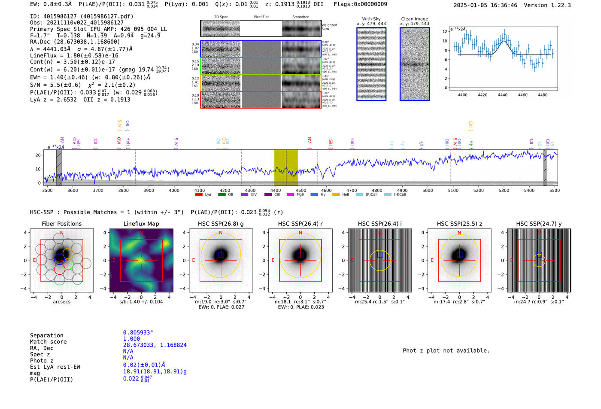Click the Cont(w) = 6.20(±0.01)e-17 line

(100, 69)
